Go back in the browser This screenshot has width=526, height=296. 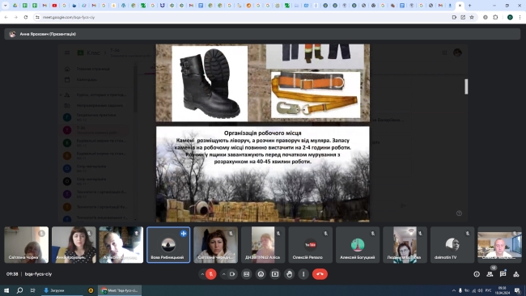(x=6, y=17)
